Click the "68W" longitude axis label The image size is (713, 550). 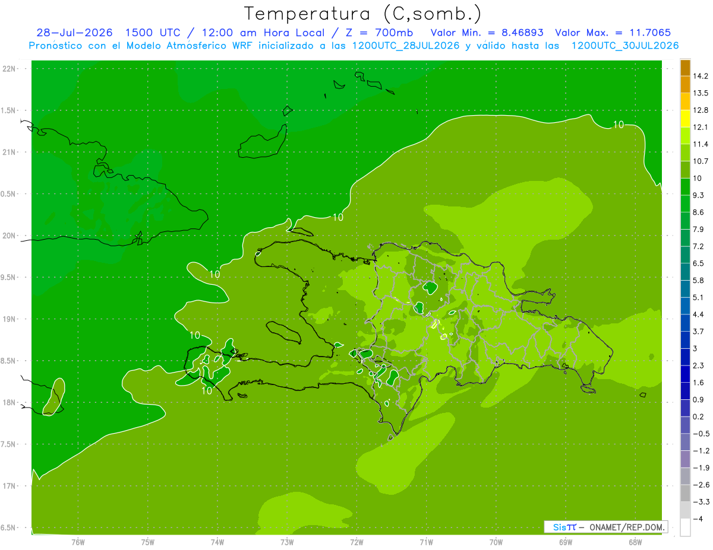coord(635,542)
